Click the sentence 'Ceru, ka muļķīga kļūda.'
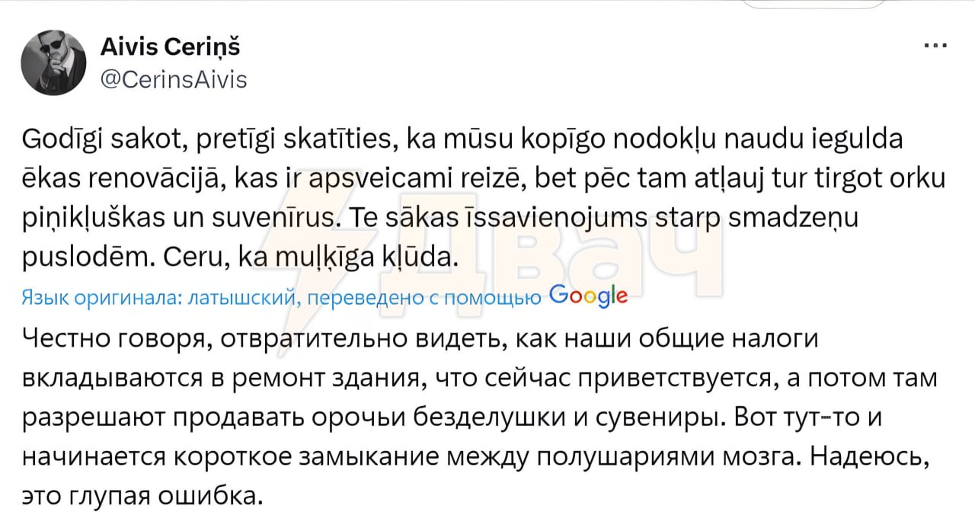 311,258
